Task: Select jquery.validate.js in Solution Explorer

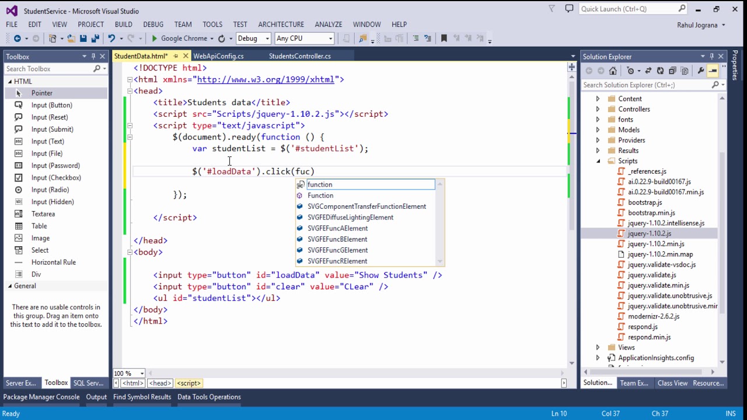Action: (652, 275)
